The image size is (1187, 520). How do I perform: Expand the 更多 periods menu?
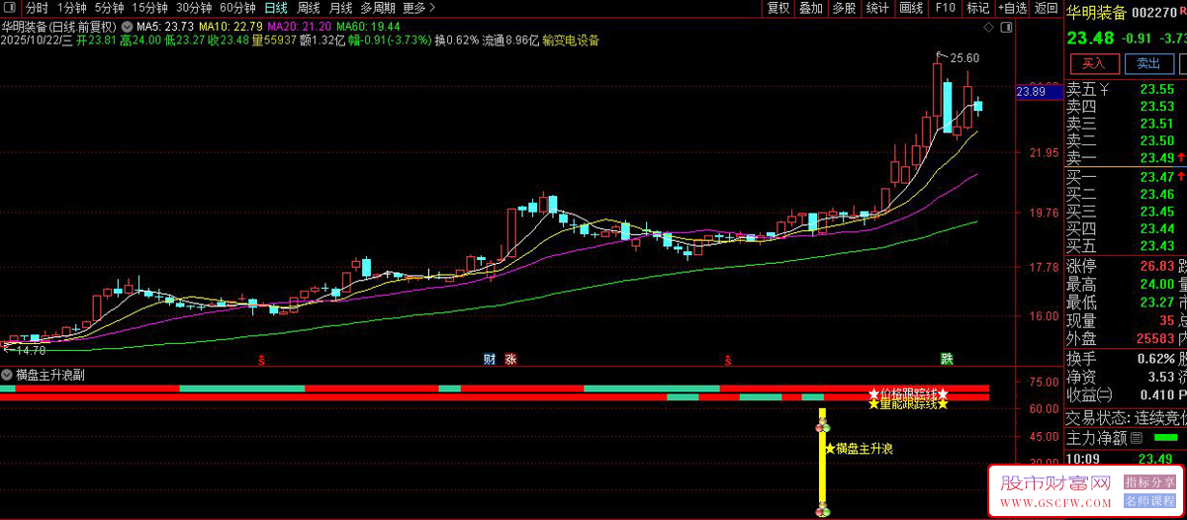point(419,8)
